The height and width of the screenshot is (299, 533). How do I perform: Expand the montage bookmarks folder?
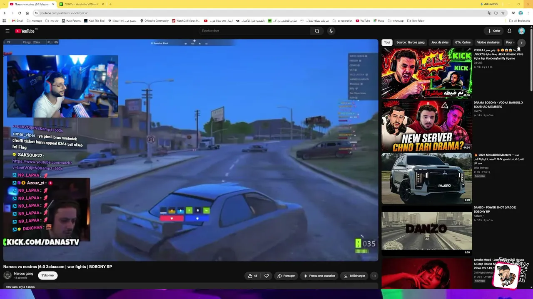pos(34,21)
